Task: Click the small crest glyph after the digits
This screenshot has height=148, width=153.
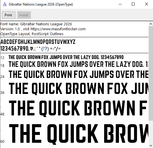Action: tap(31, 49)
